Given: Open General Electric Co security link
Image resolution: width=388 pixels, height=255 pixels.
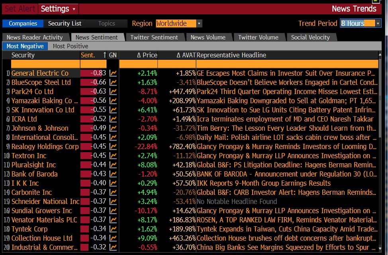Looking at the screenshot, I should tap(40, 73).
